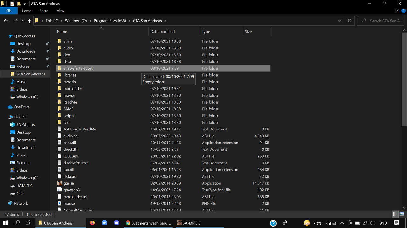Select the gta_sa application icon
The width and height of the screenshot is (407, 228).
pos(59,183)
